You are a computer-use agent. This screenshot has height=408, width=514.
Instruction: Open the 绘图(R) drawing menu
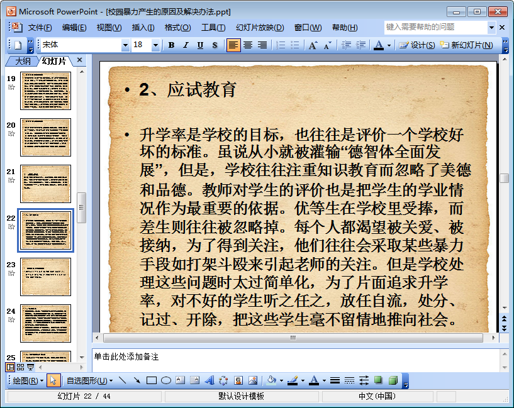(28, 380)
